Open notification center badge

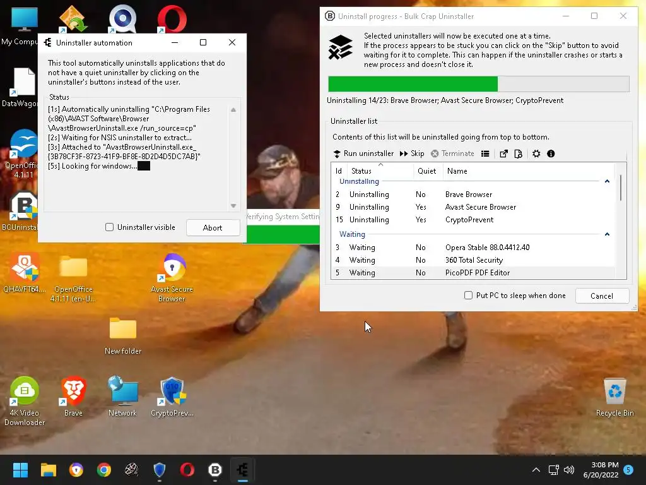click(628, 469)
